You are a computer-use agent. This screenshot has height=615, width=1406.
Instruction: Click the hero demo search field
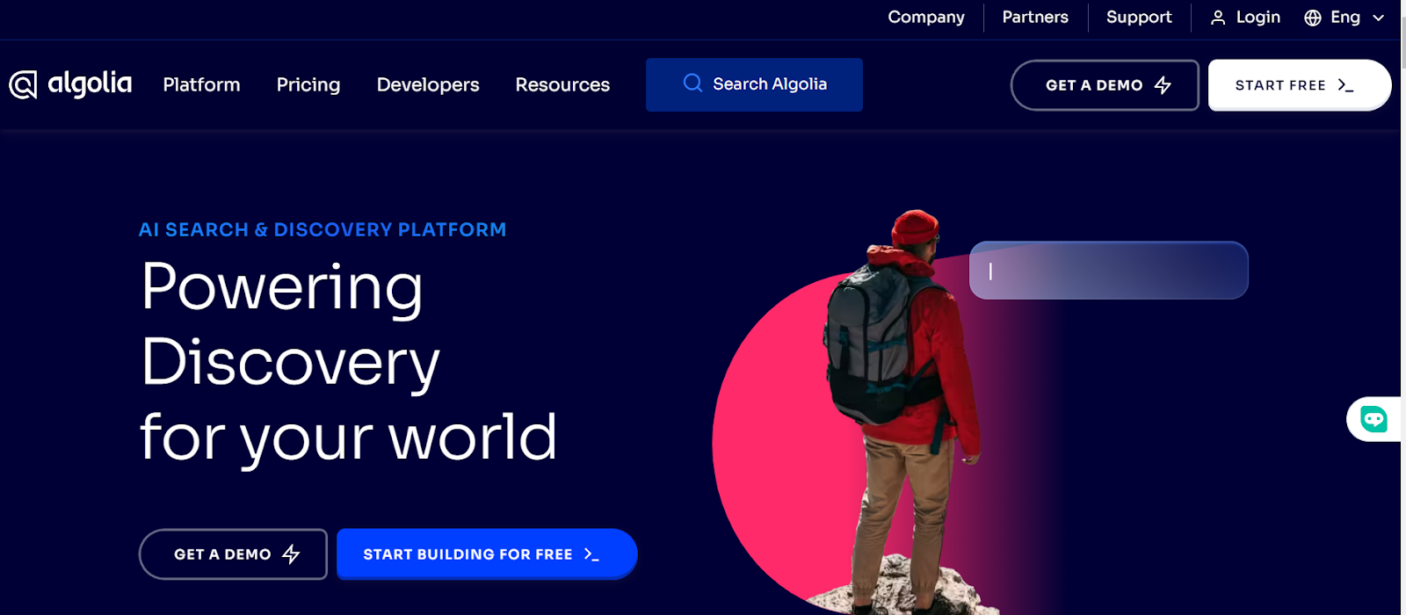[x=1109, y=271]
